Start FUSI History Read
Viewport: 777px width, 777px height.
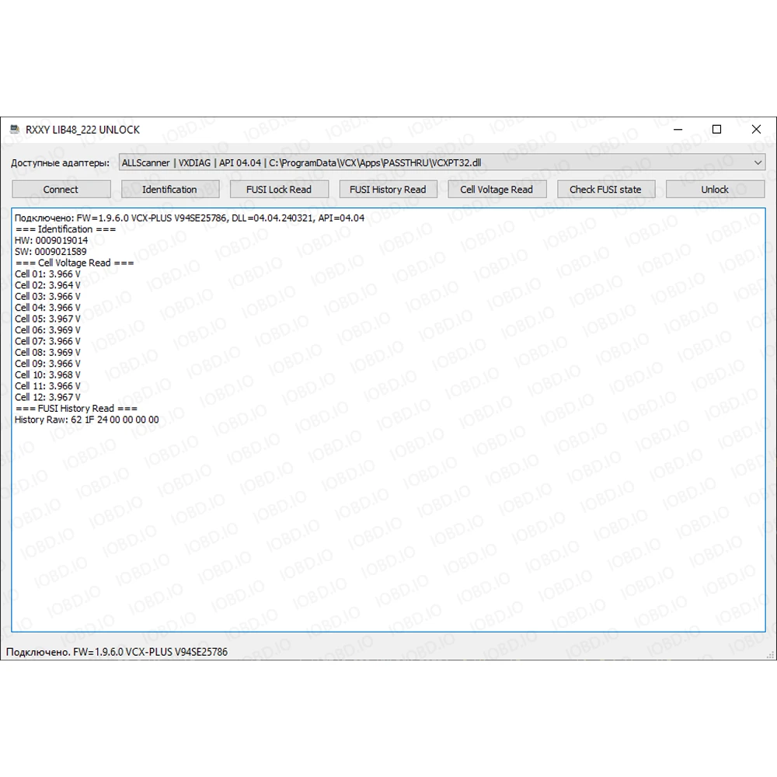pos(388,190)
